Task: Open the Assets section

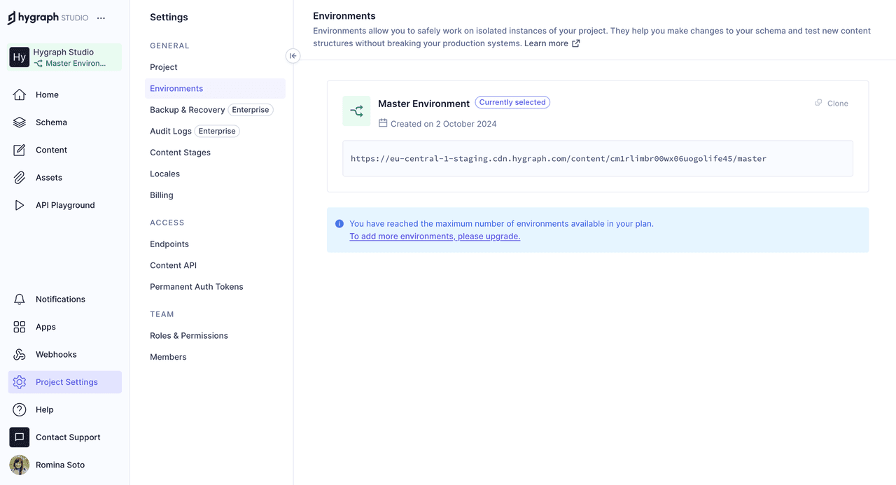Action: tap(49, 177)
